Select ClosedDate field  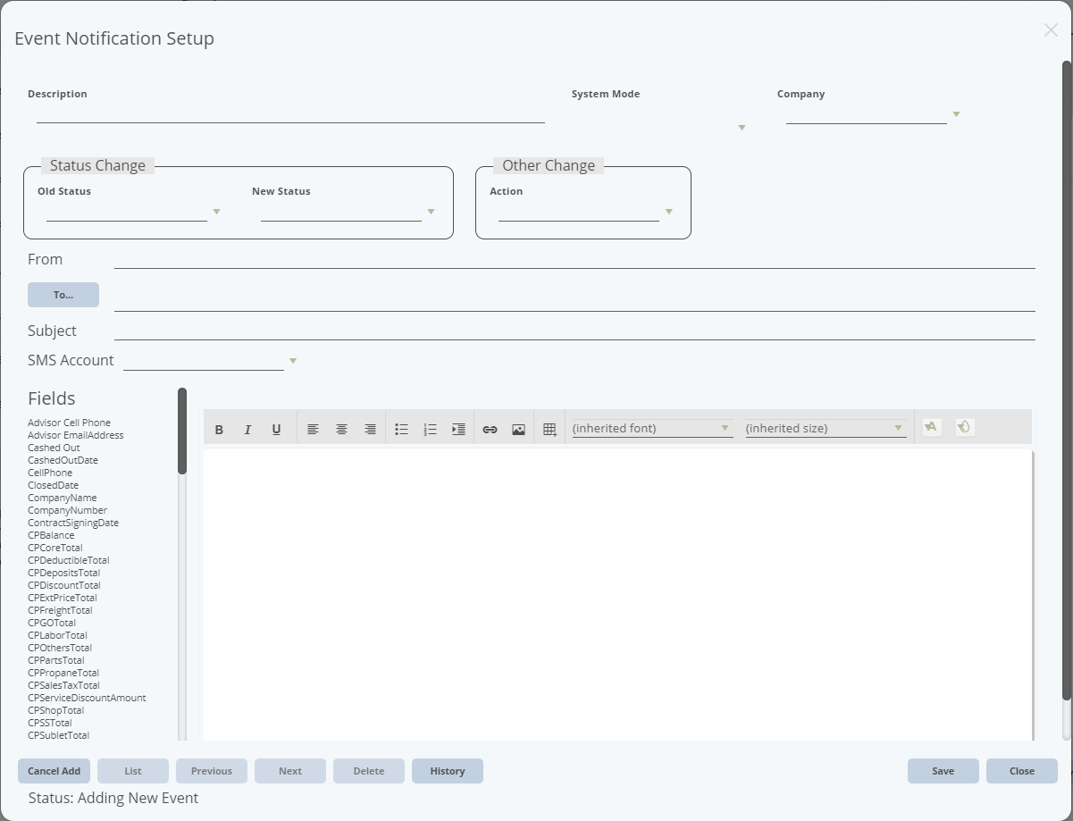tap(53, 485)
